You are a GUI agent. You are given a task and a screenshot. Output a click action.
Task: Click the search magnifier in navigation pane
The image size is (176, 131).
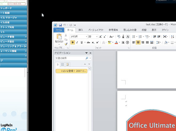pos(87,58)
